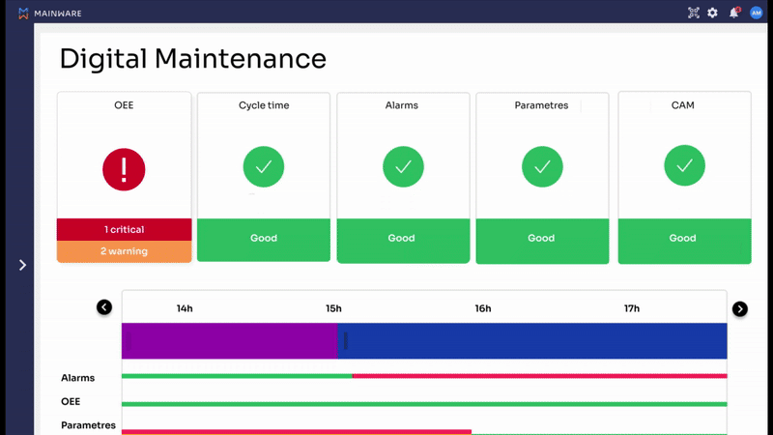Click the Parametres card title

coord(541,105)
